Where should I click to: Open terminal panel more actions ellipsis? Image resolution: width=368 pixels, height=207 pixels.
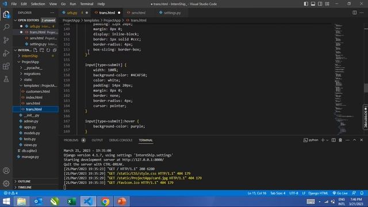(x=347, y=140)
